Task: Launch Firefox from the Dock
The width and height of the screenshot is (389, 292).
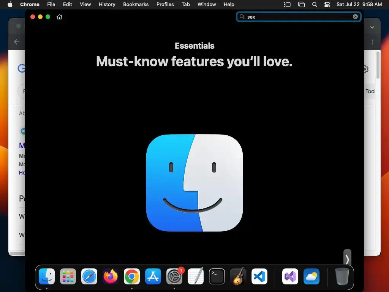Action: click(x=111, y=276)
